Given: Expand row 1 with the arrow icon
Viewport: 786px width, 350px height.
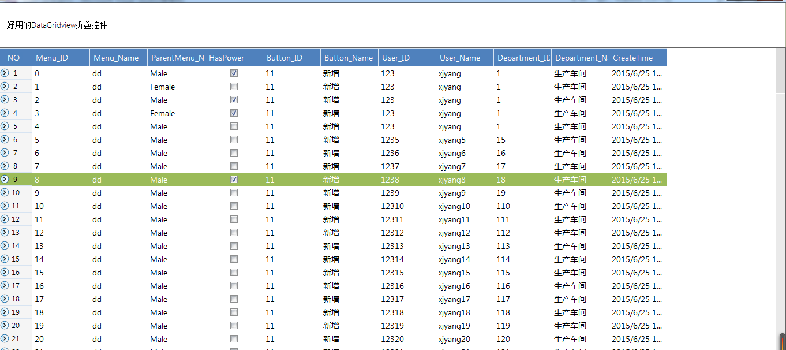Looking at the screenshot, I should tap(5, 73).
